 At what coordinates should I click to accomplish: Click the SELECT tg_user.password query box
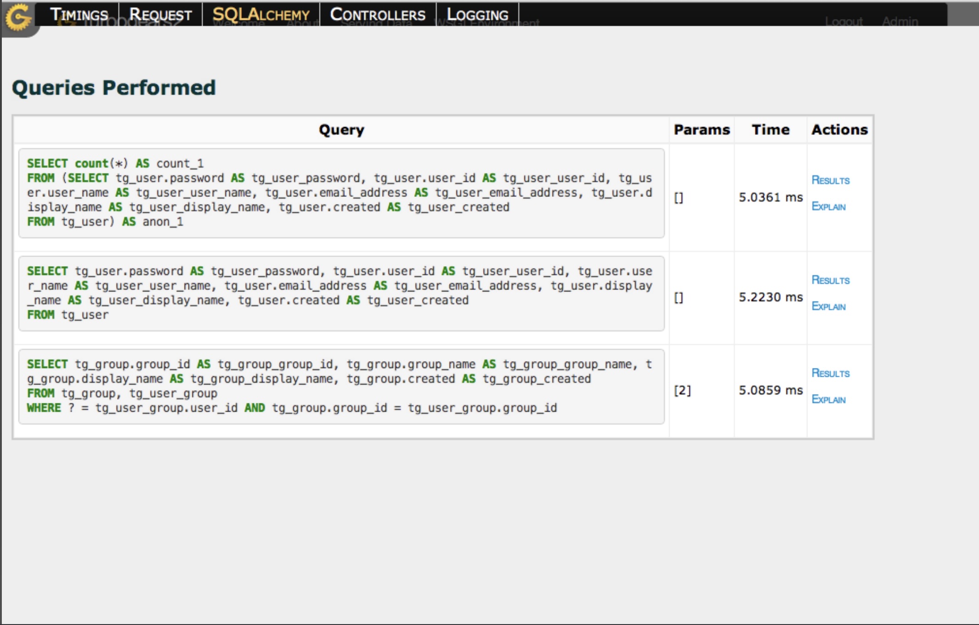[x=341, y=293]
